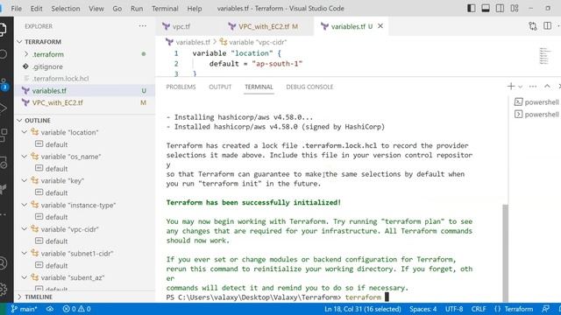
Task: Click Ln 18, Col 31 status entry
Action: [x=362, y=309]
